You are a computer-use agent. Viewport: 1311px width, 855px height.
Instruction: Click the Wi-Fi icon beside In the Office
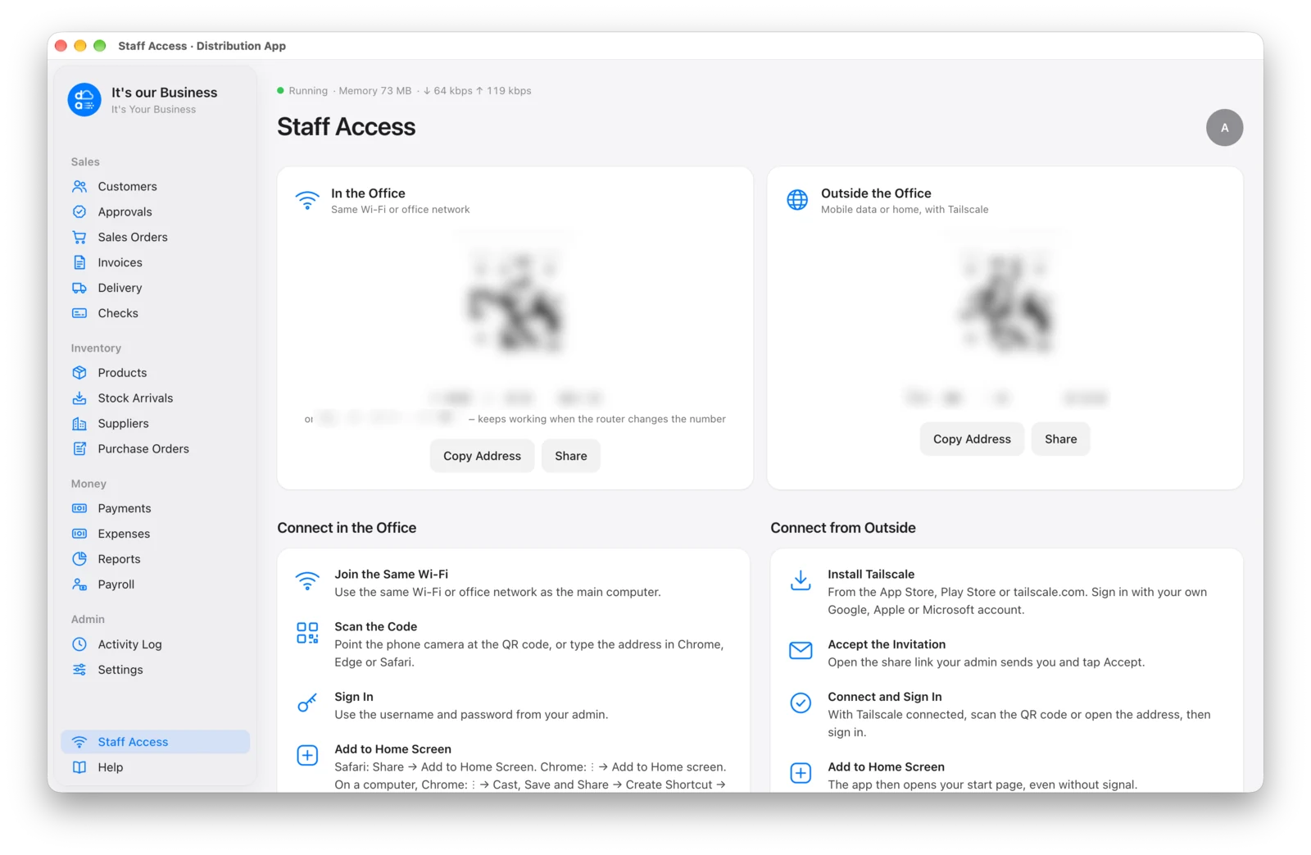point(307,201)
